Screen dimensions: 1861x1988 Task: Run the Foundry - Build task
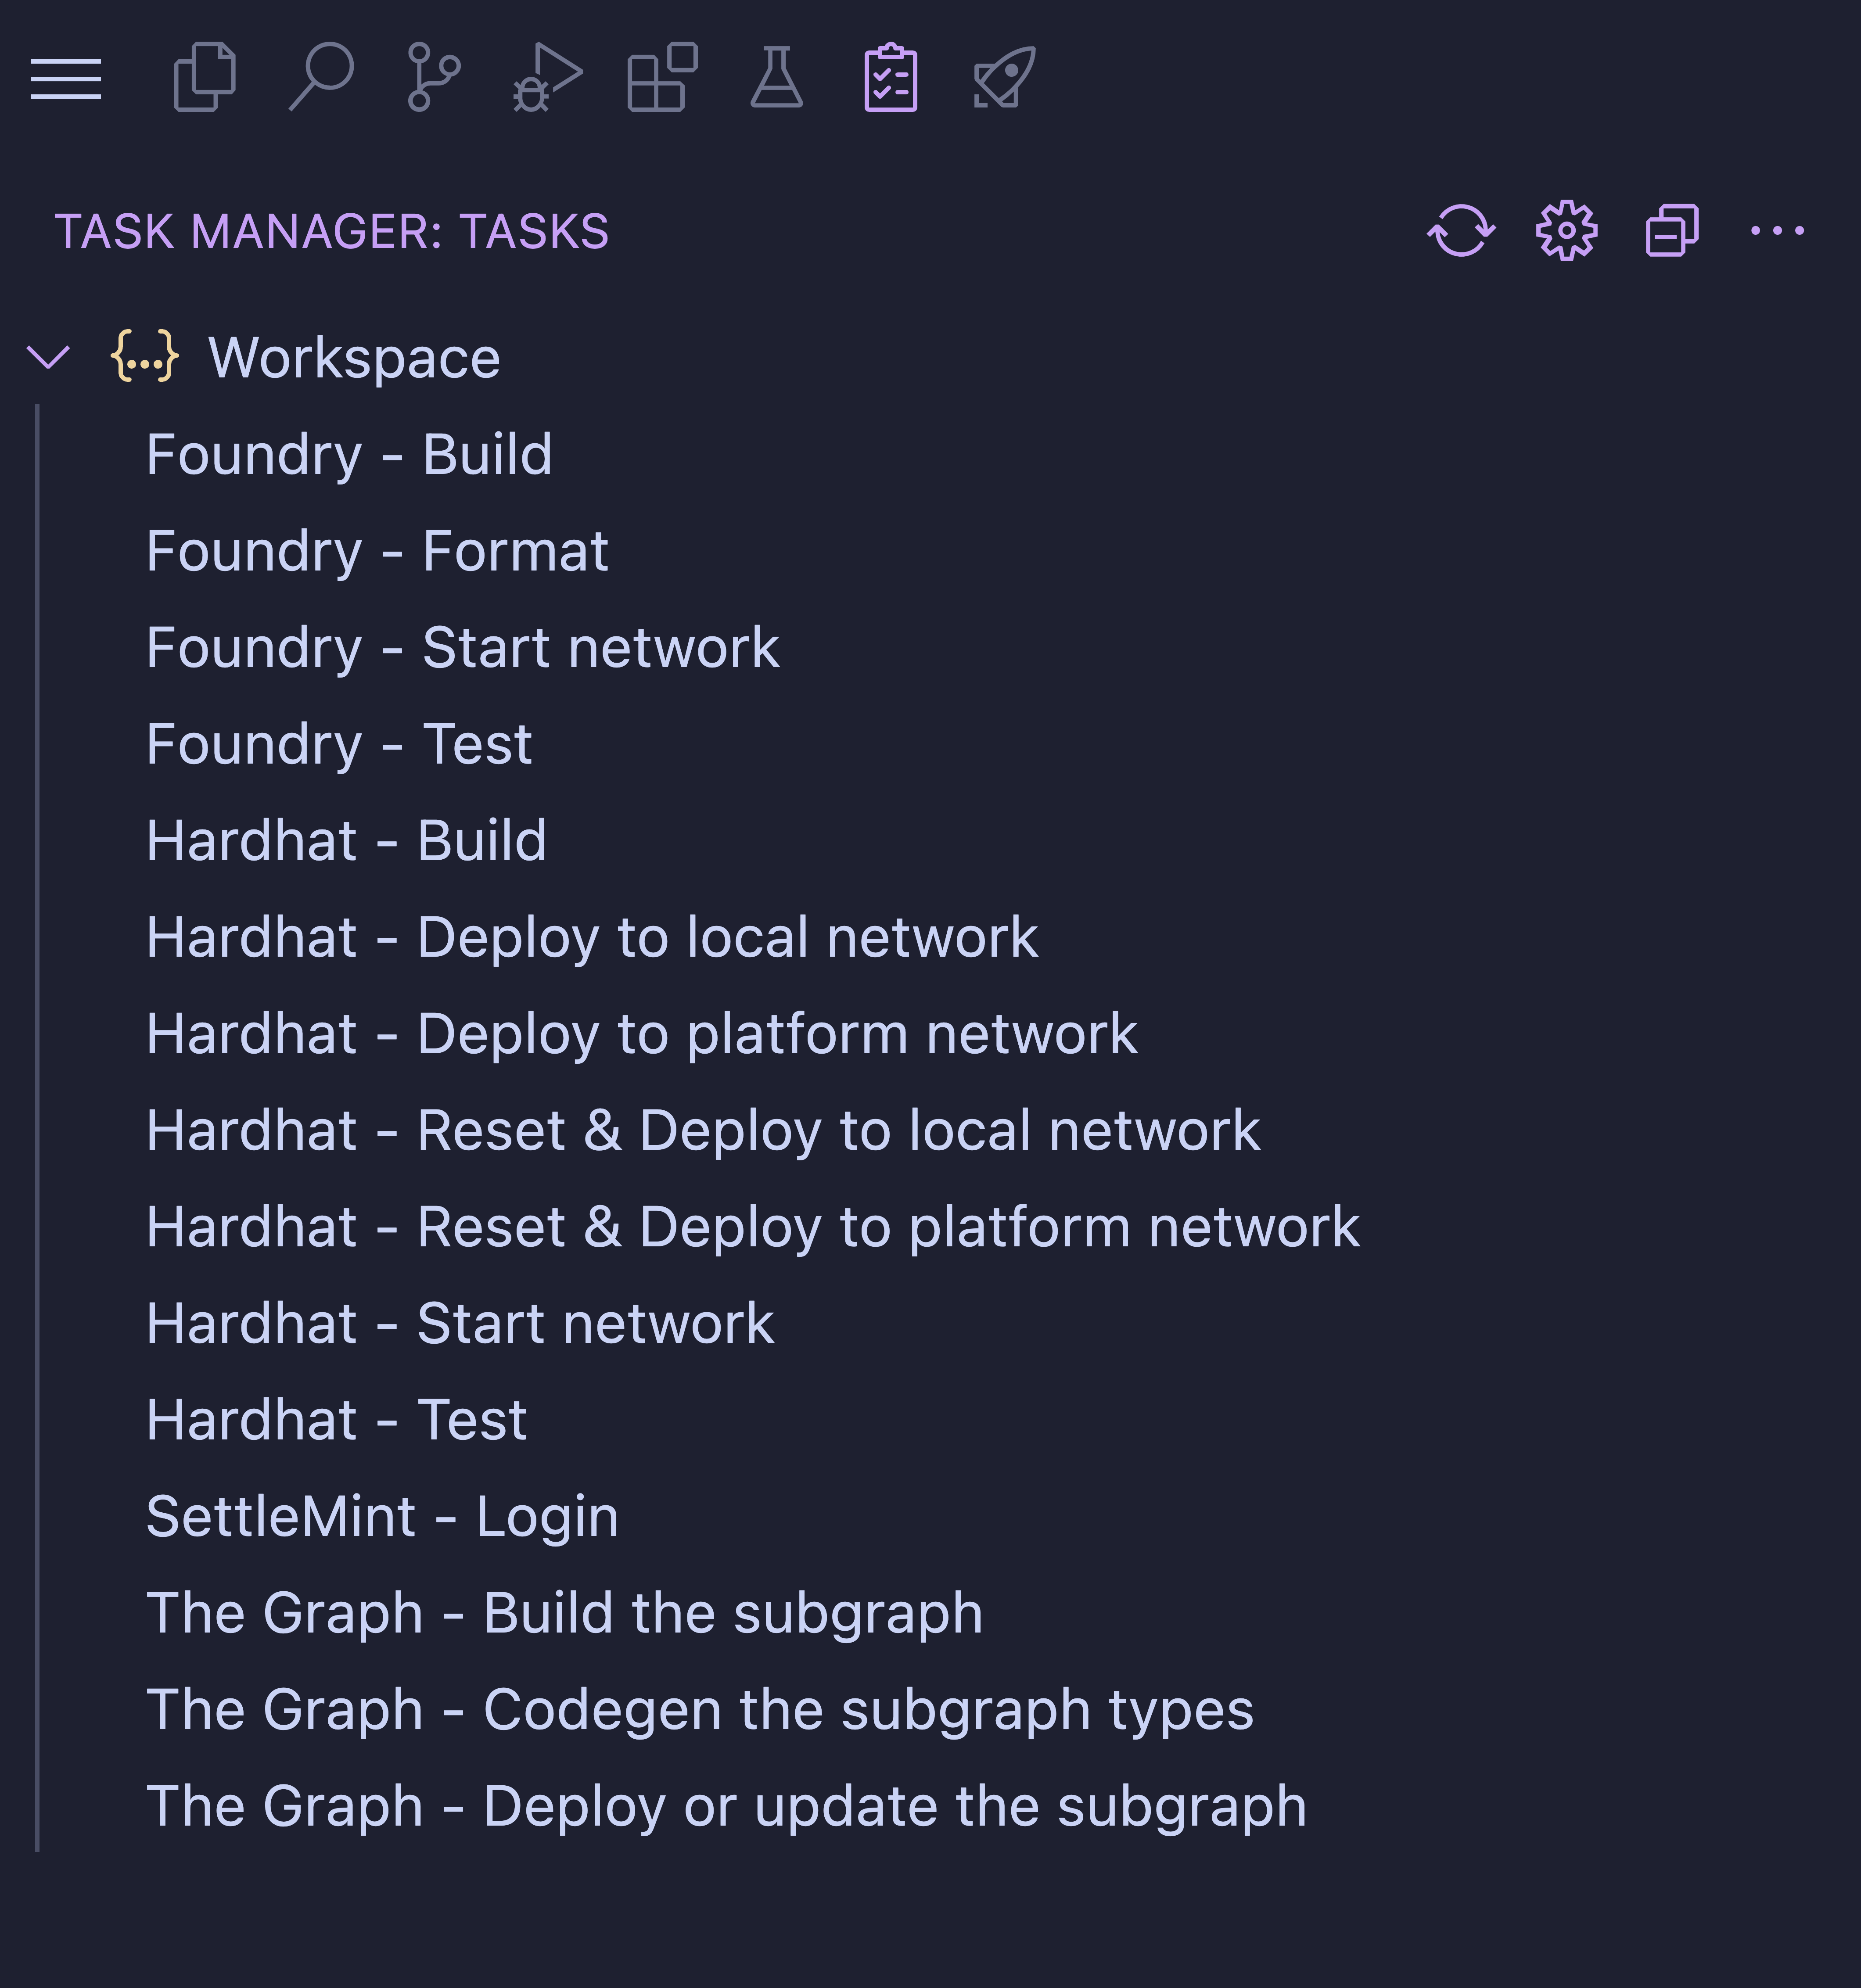pyautogui.click(x=349, y=455)
